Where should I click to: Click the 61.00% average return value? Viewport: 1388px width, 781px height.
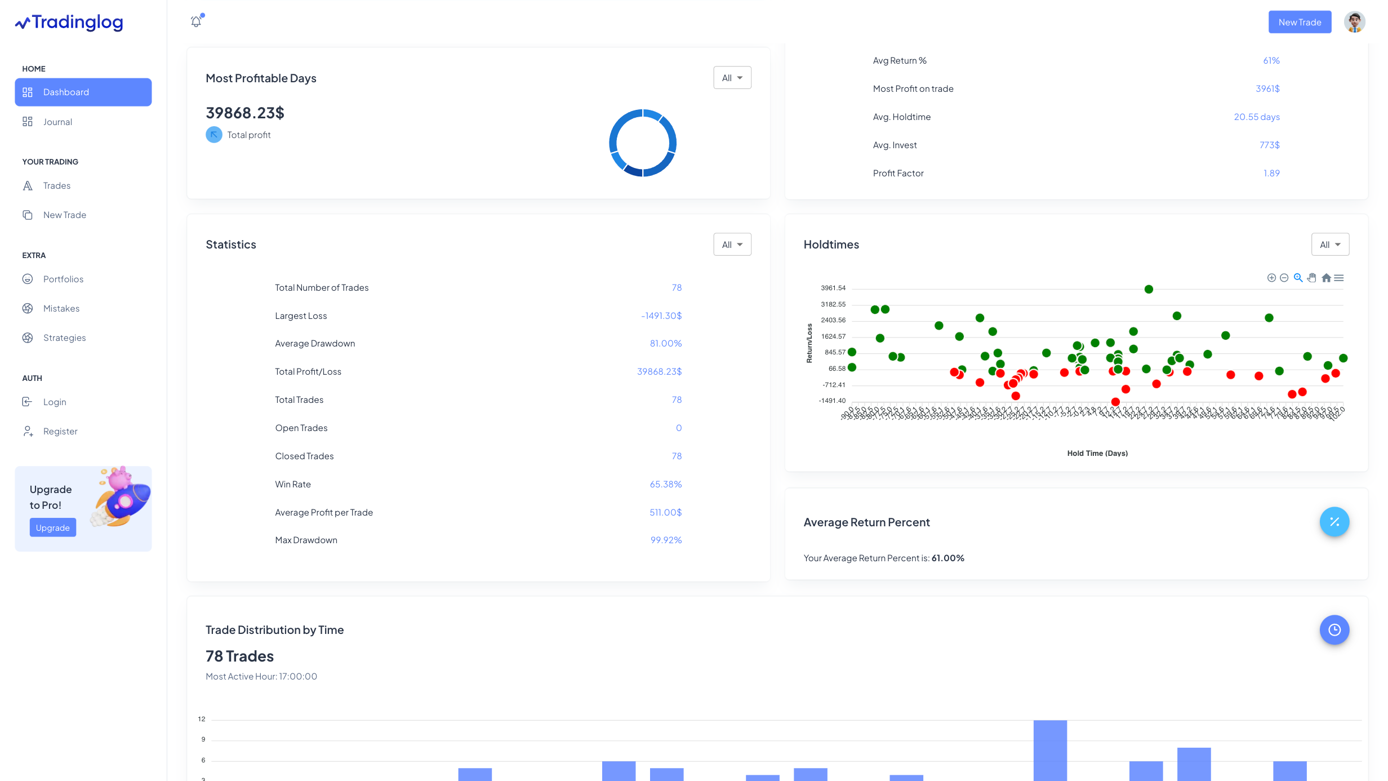pos(948,558)
